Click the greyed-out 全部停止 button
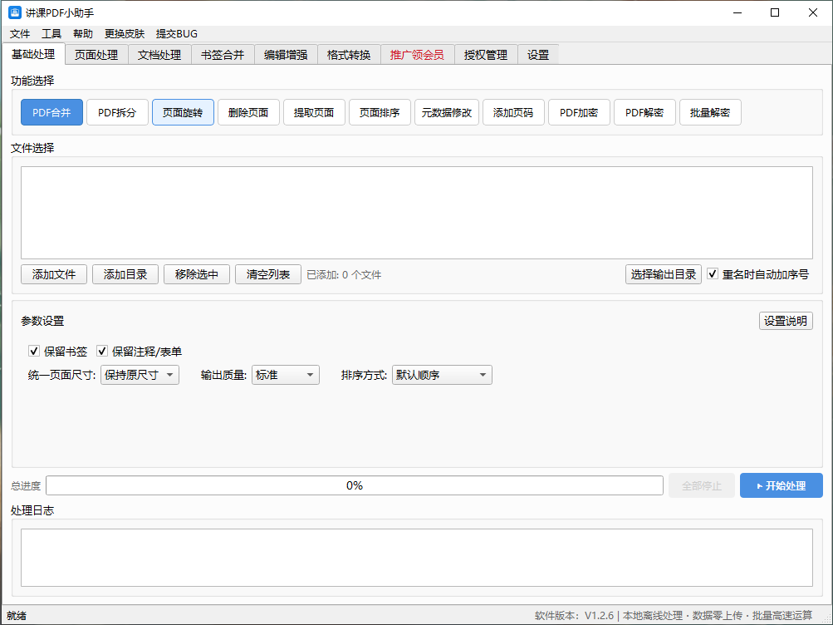Screen dimensions: 833x625 701,485
